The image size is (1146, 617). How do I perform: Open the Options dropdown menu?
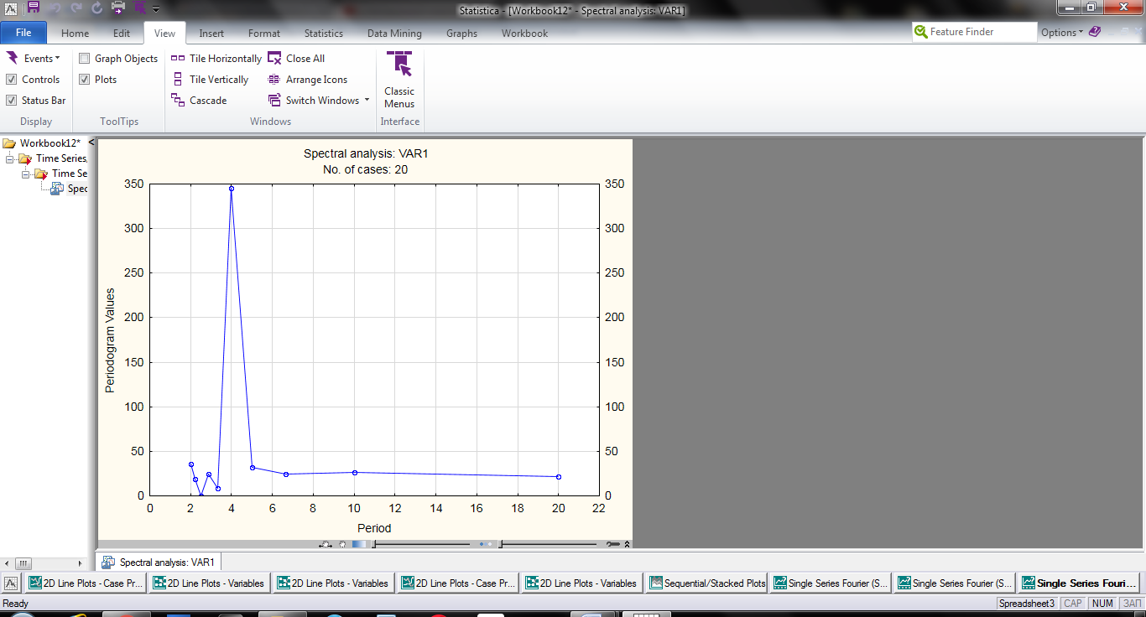[x=1061, y=33]
